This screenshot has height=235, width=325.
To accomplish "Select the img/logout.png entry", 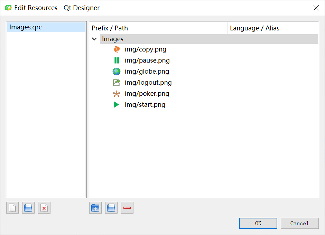I will [148, 83].
